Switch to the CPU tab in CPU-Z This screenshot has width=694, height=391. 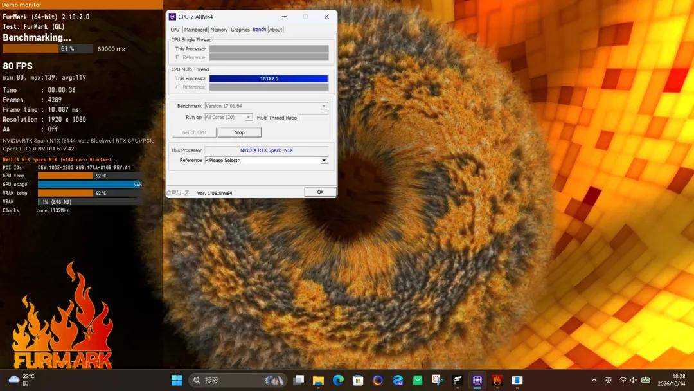tap(175, 30)
